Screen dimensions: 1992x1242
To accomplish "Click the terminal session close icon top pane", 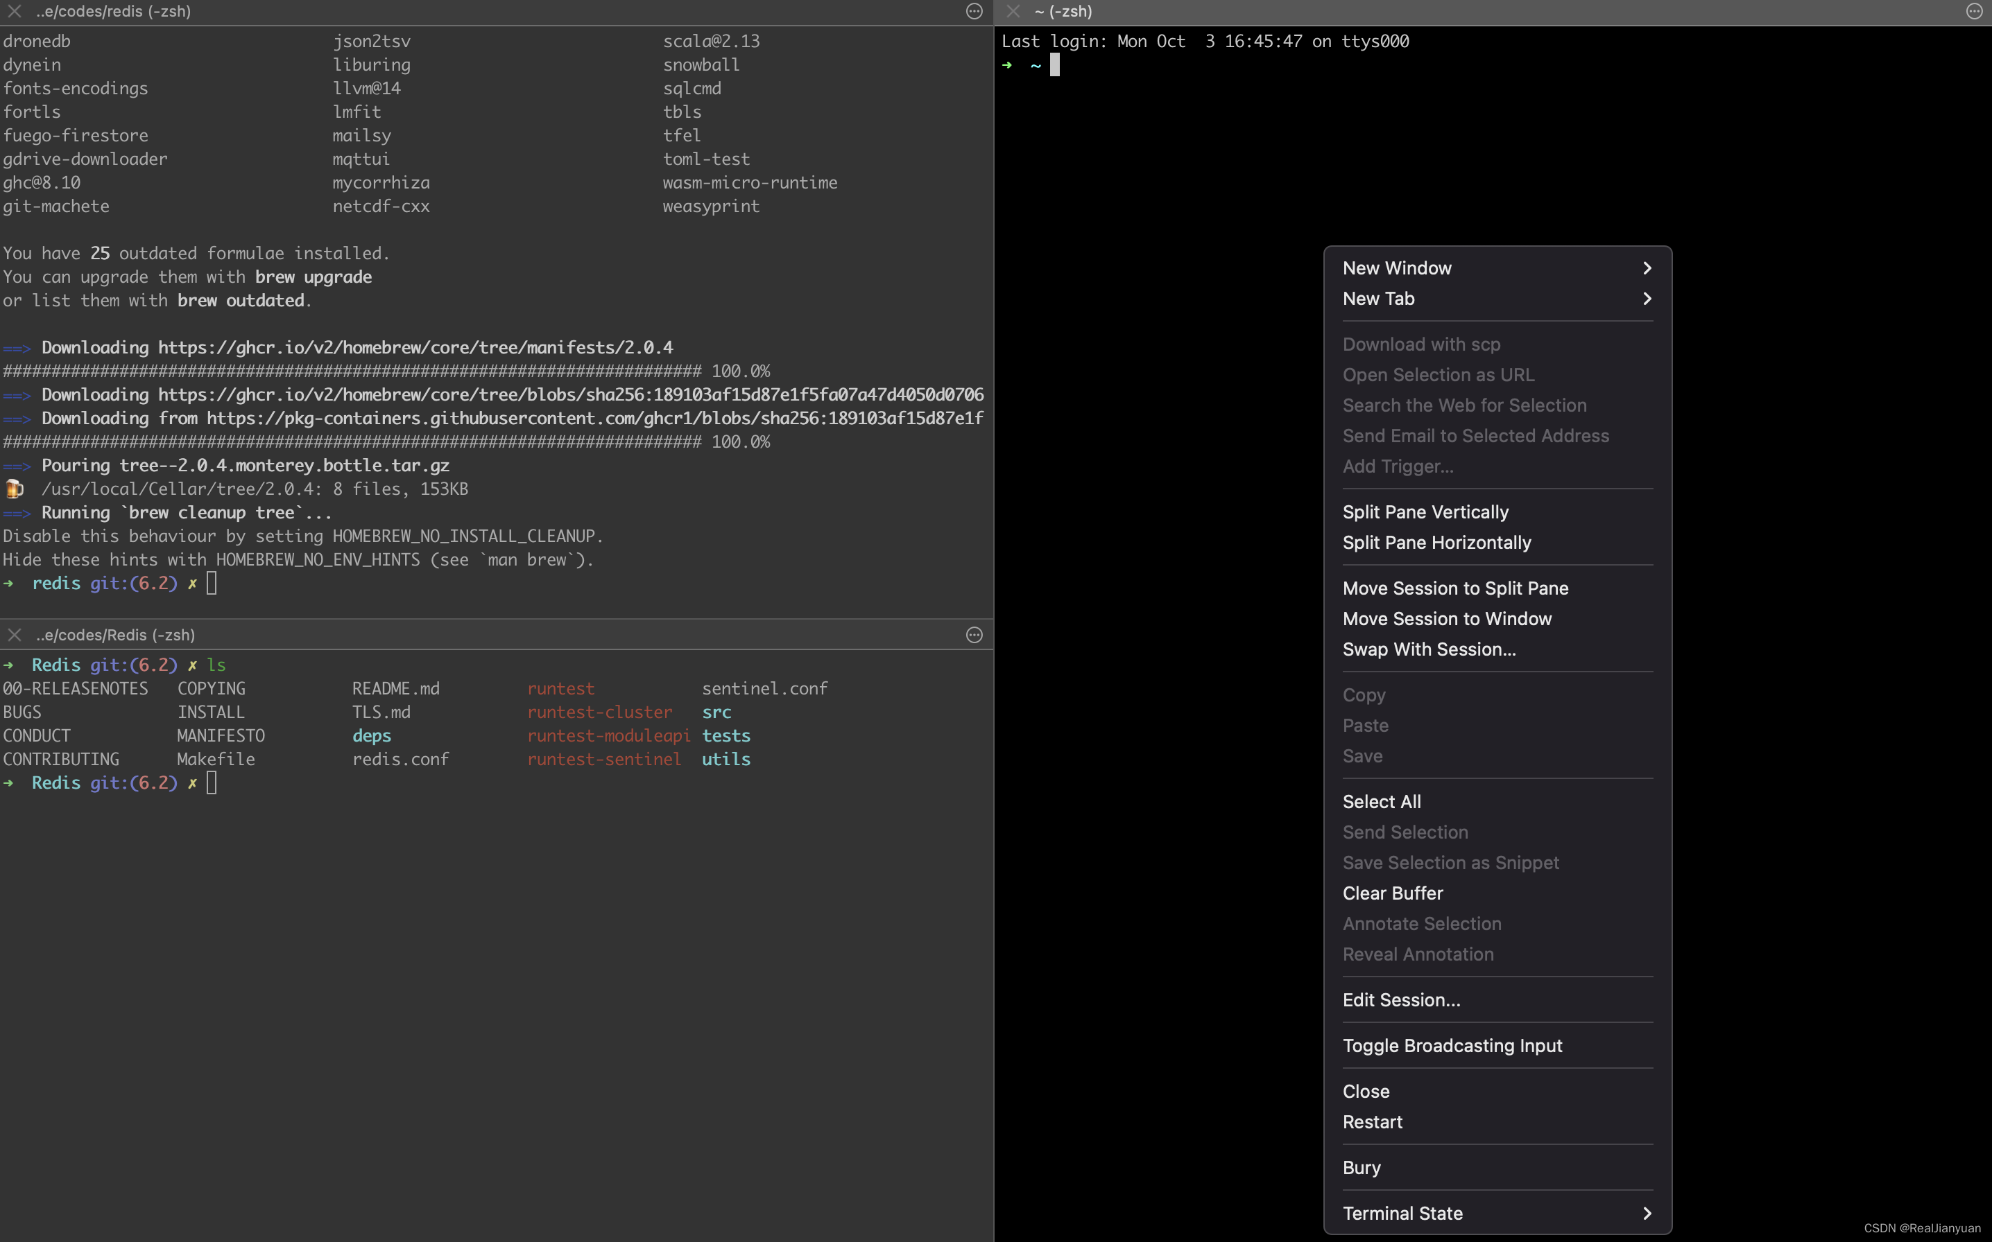I will coord(16,12).
